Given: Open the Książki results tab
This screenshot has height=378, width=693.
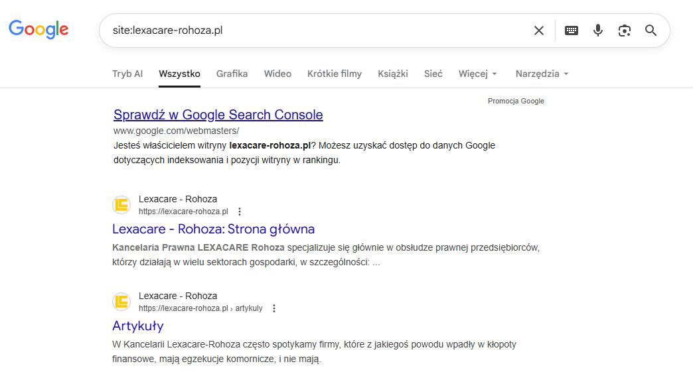Looking at the screenshot, I should pos(393,74).
